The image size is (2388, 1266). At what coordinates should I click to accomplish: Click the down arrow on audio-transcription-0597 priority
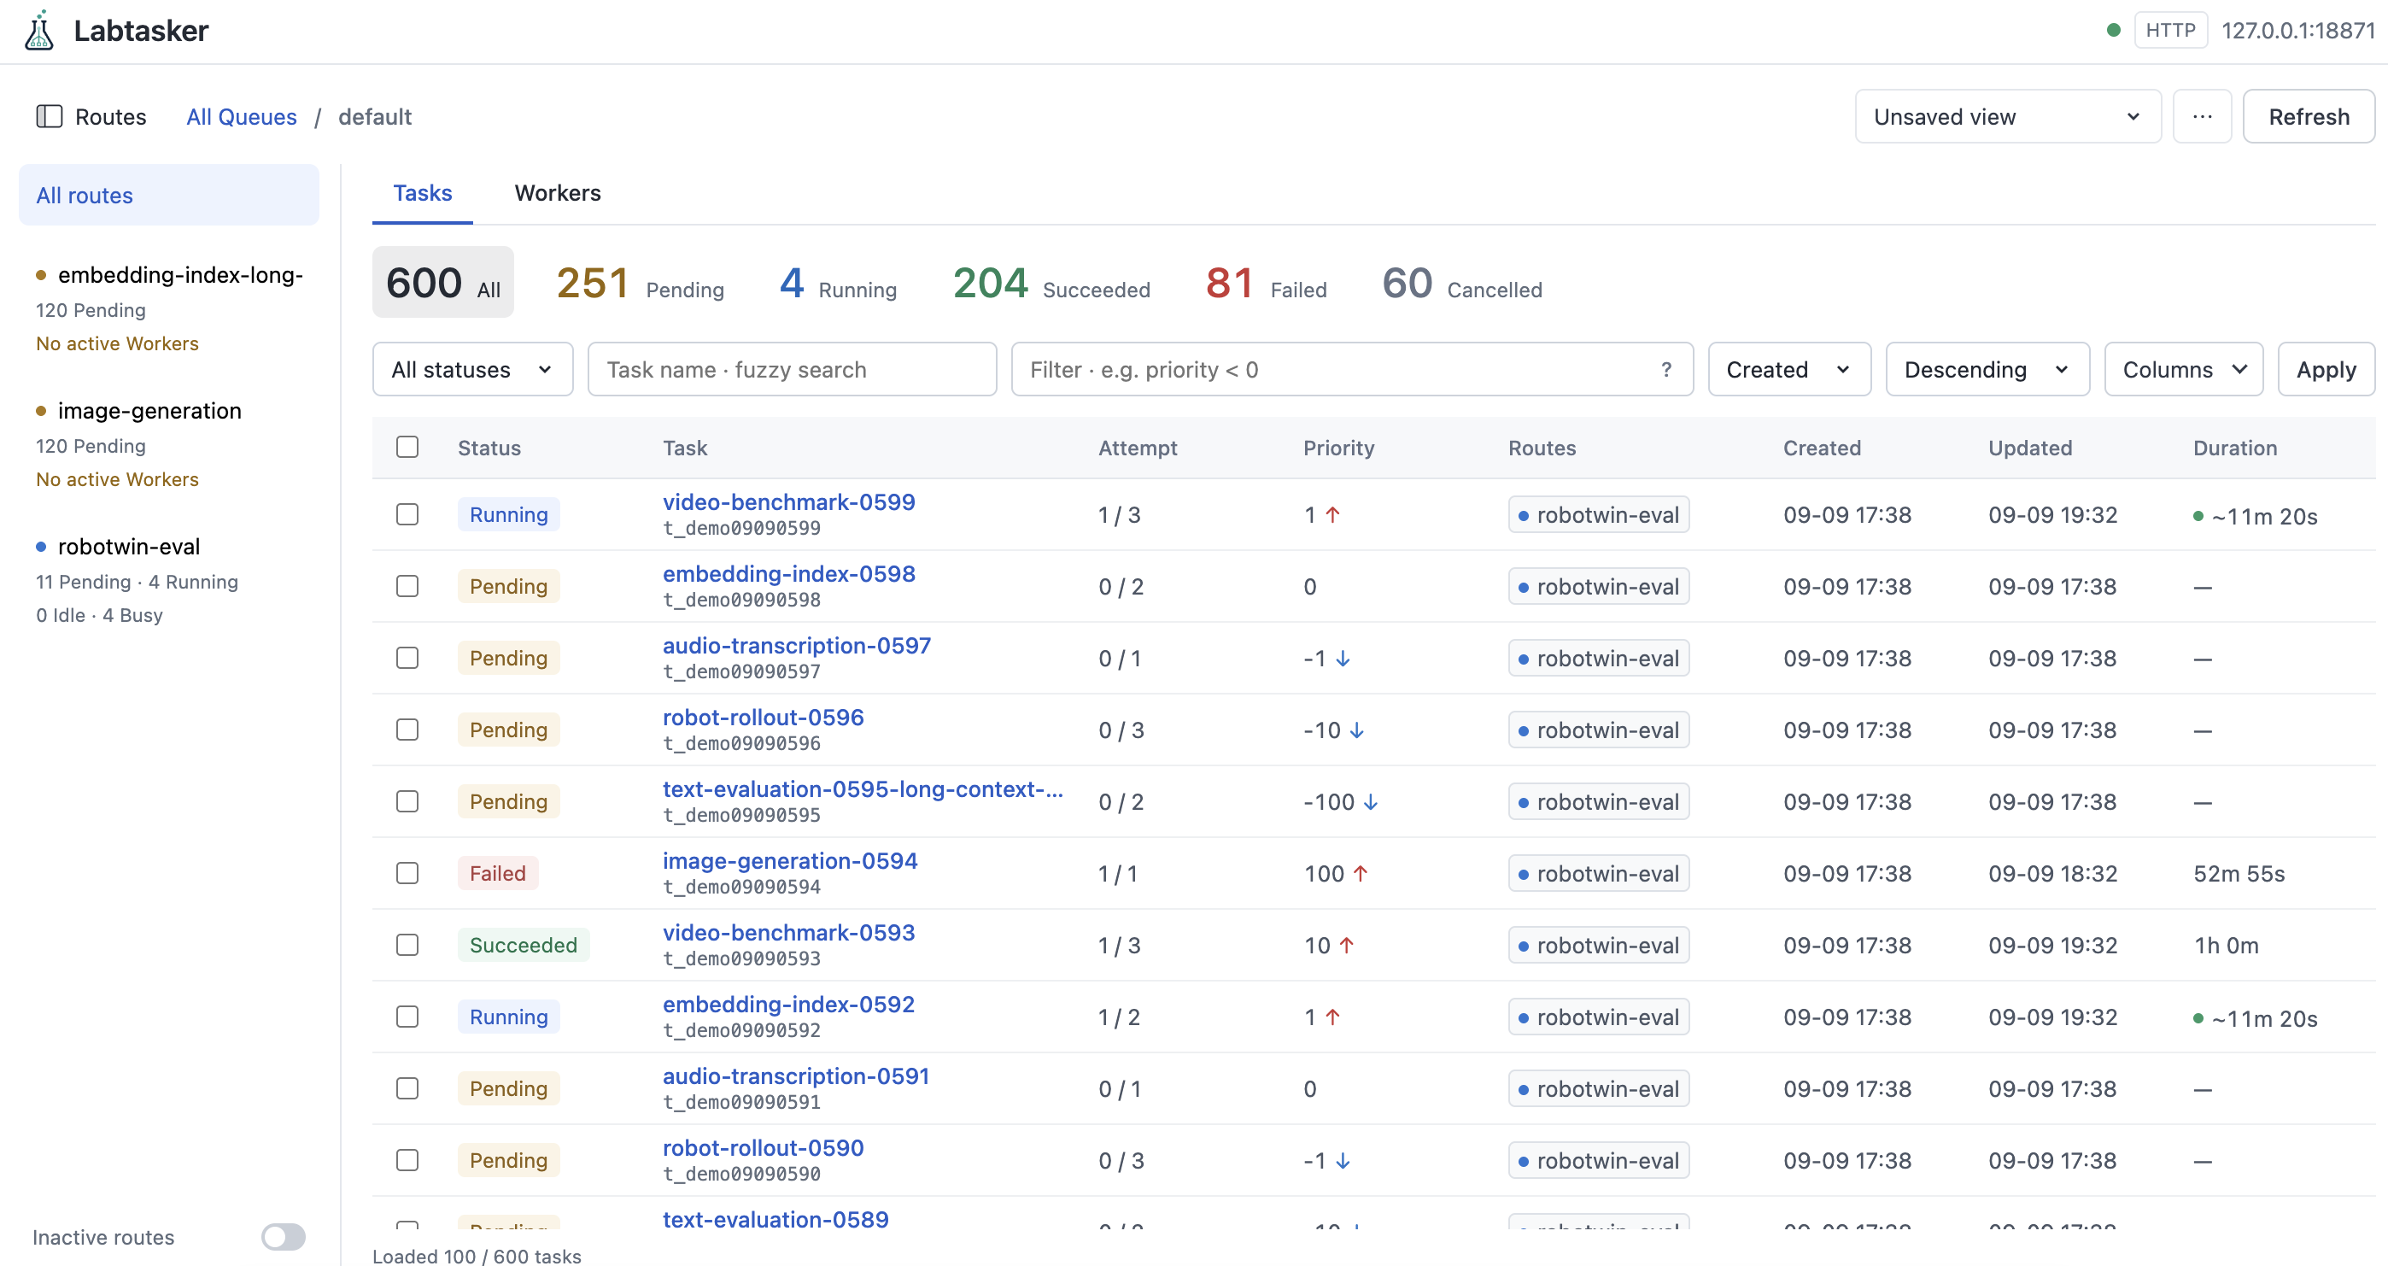click(1343, 659)
